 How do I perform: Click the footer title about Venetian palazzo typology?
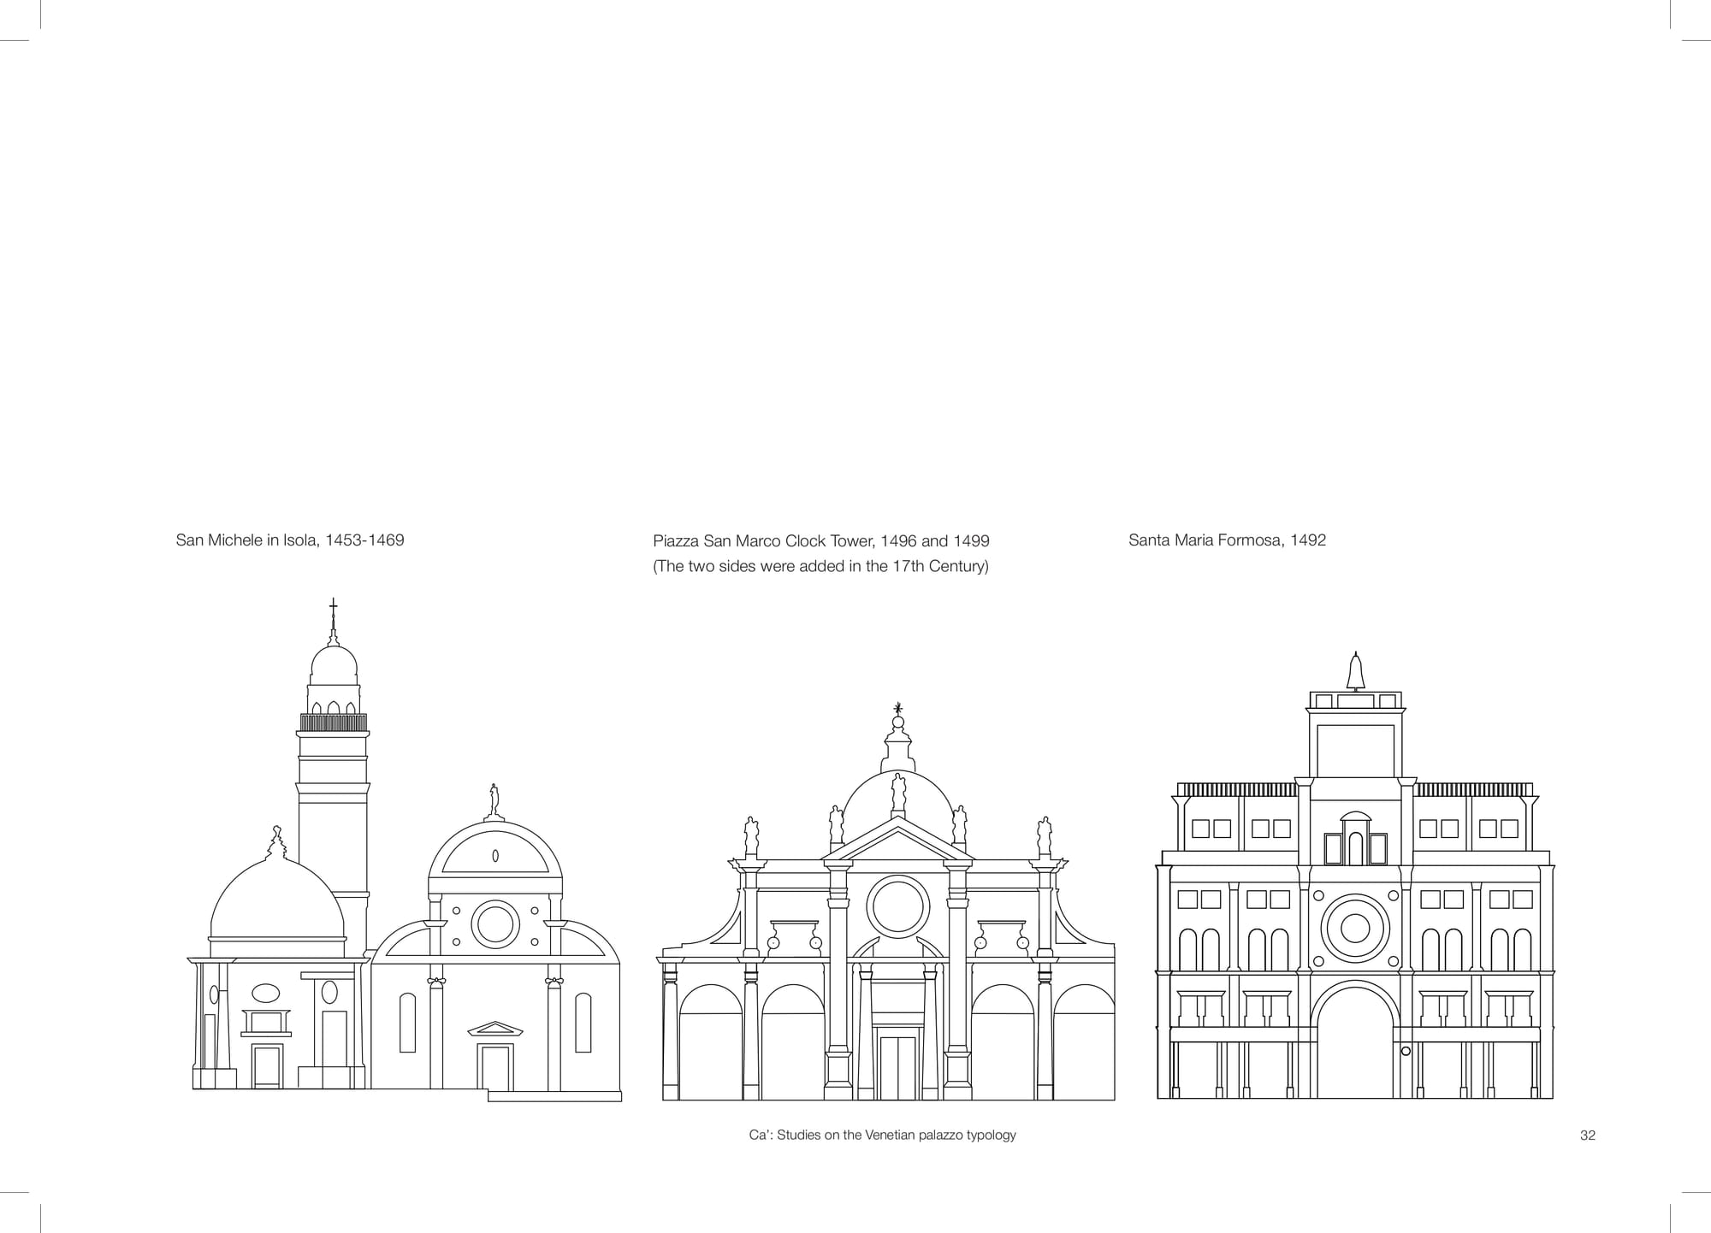tap(882, 1136)
